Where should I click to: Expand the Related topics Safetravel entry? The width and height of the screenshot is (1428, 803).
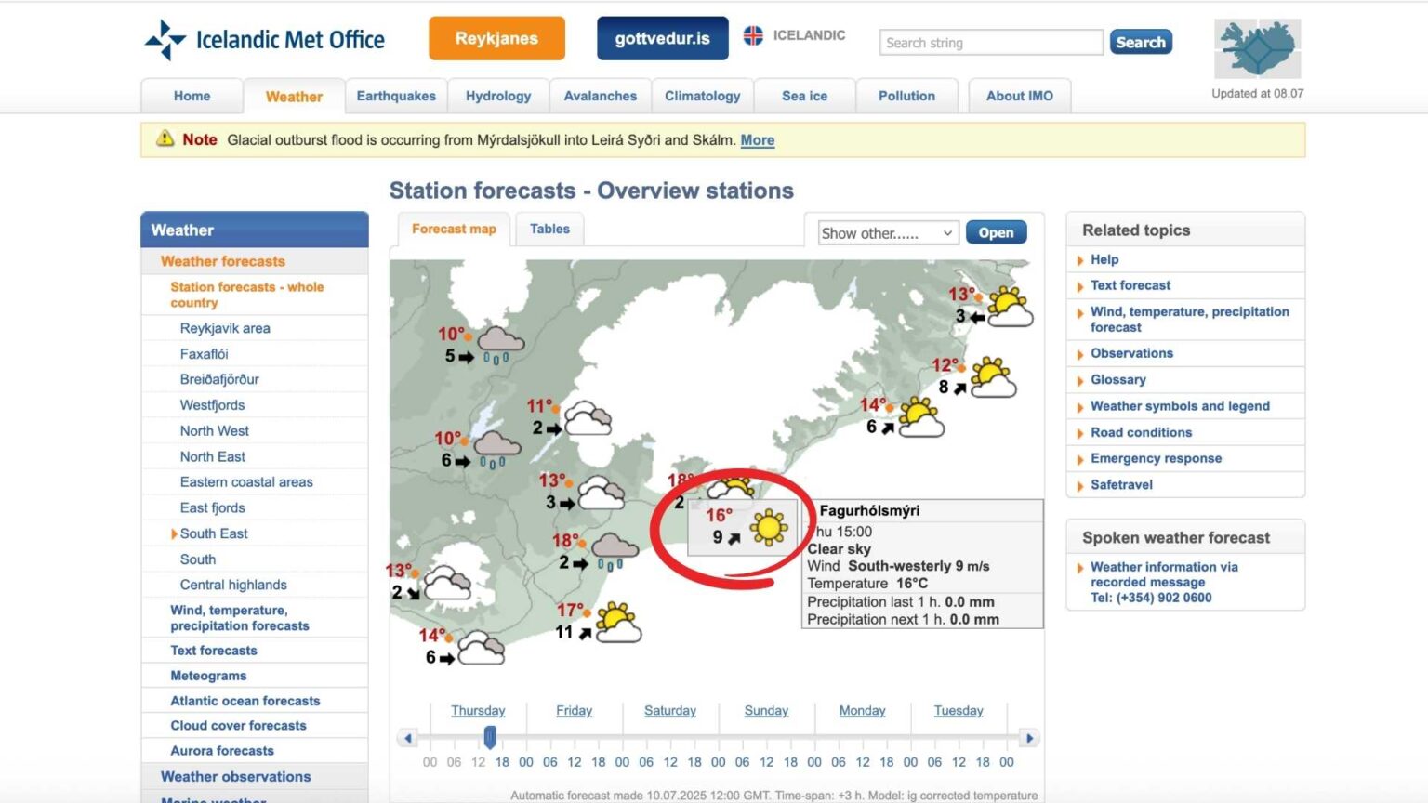point(1120,484)
